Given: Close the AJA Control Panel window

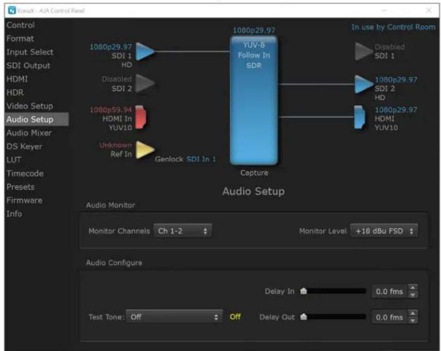Looking at the screenshot, I should [429, 10].
